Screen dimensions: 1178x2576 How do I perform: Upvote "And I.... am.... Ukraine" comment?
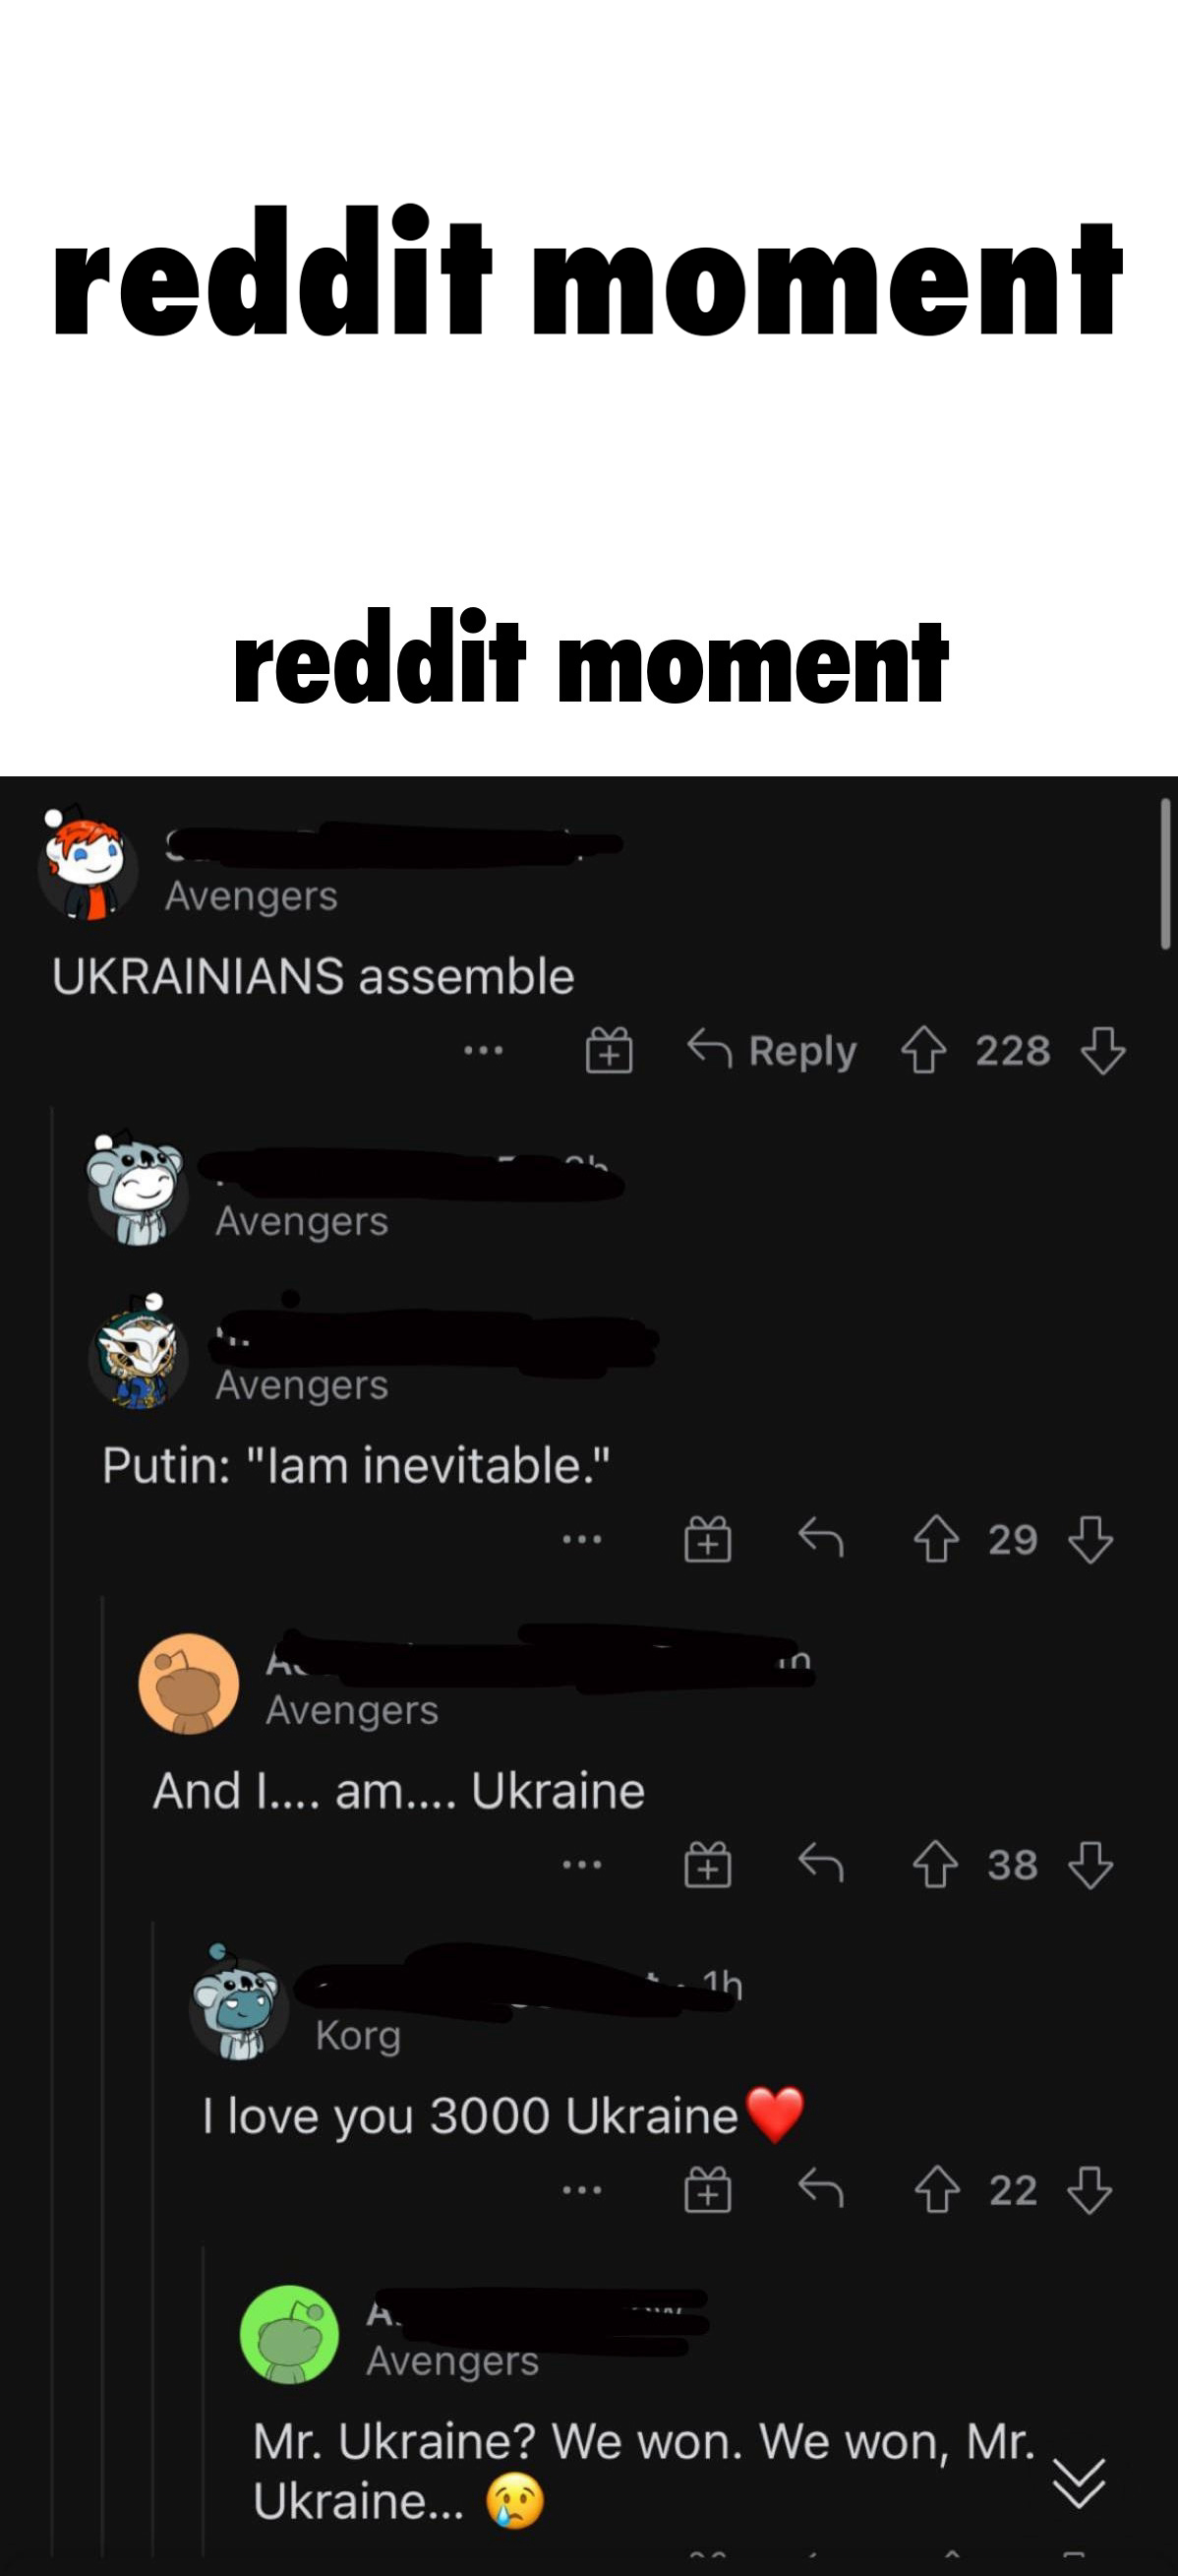click(x=935, y=1865)
